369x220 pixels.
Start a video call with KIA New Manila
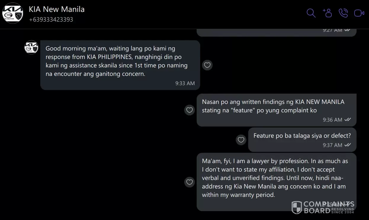[359, 13]
